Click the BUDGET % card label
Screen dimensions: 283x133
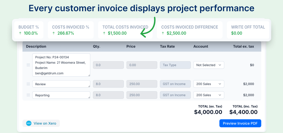[x=29, y=27]
